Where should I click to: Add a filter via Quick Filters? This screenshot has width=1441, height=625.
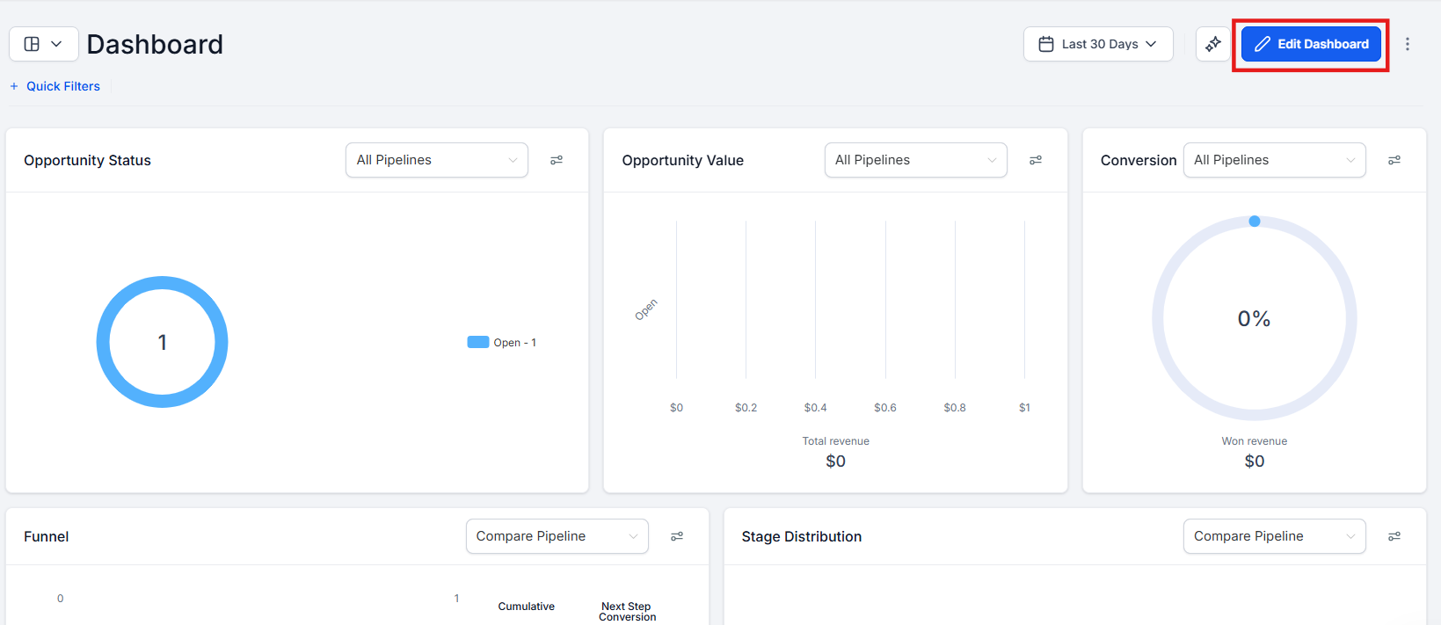pos(55,86)
